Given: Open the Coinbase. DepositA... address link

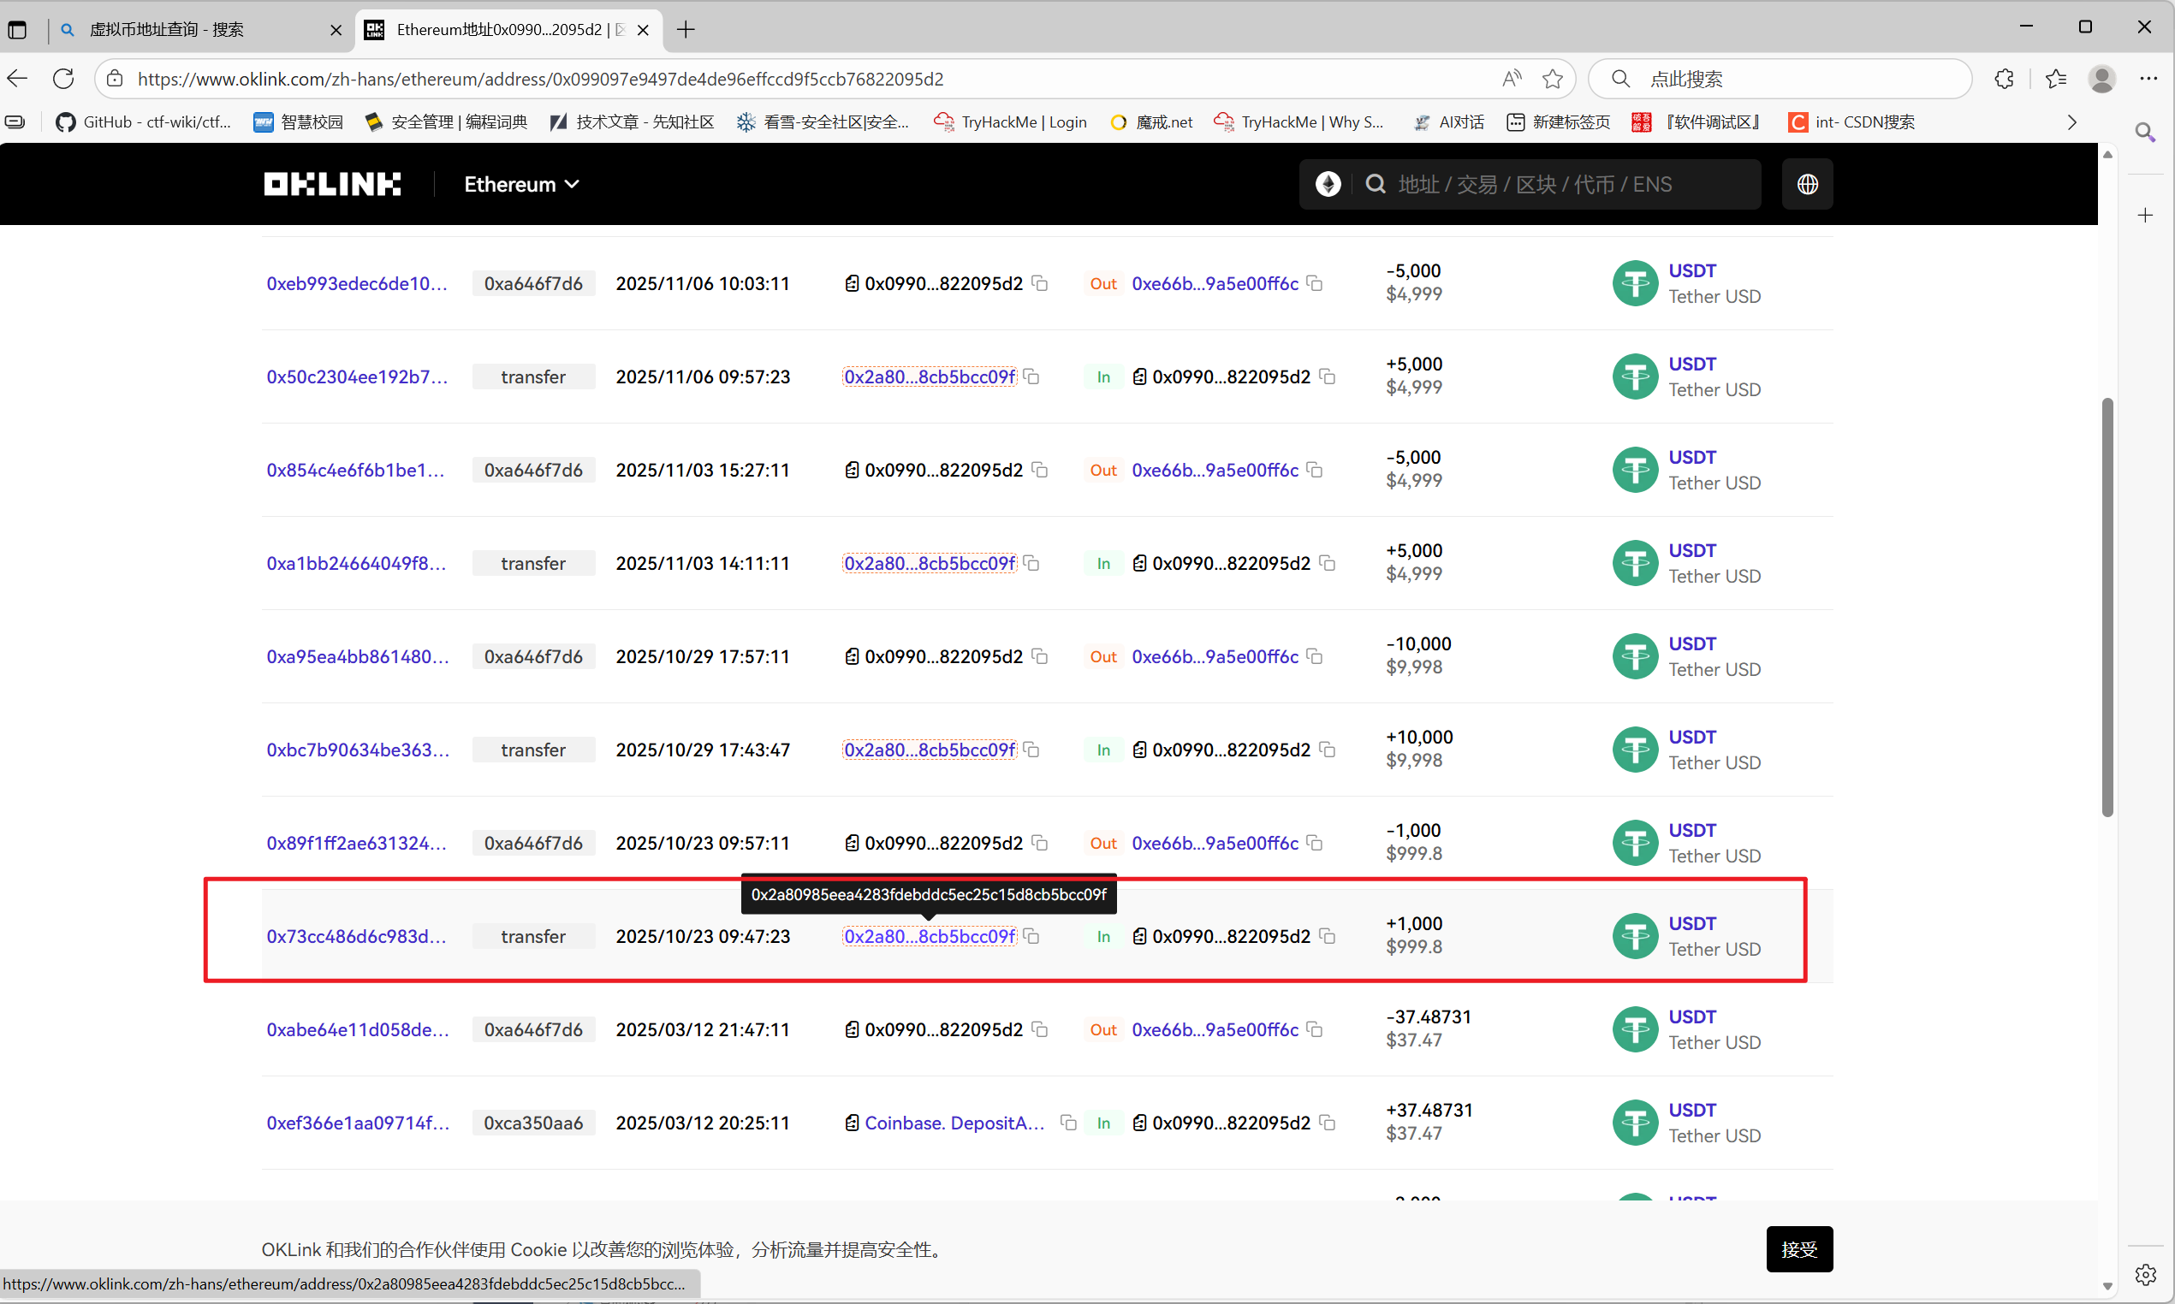Looking at the screenshot, I should pyautogui.click(x=954, y=1123).
